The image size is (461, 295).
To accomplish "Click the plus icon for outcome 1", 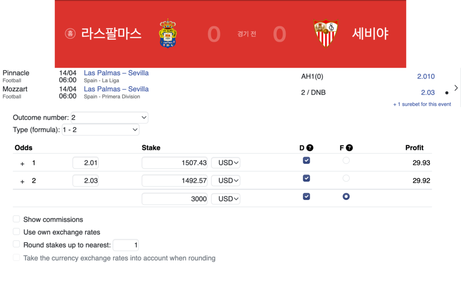I will 23,164.
